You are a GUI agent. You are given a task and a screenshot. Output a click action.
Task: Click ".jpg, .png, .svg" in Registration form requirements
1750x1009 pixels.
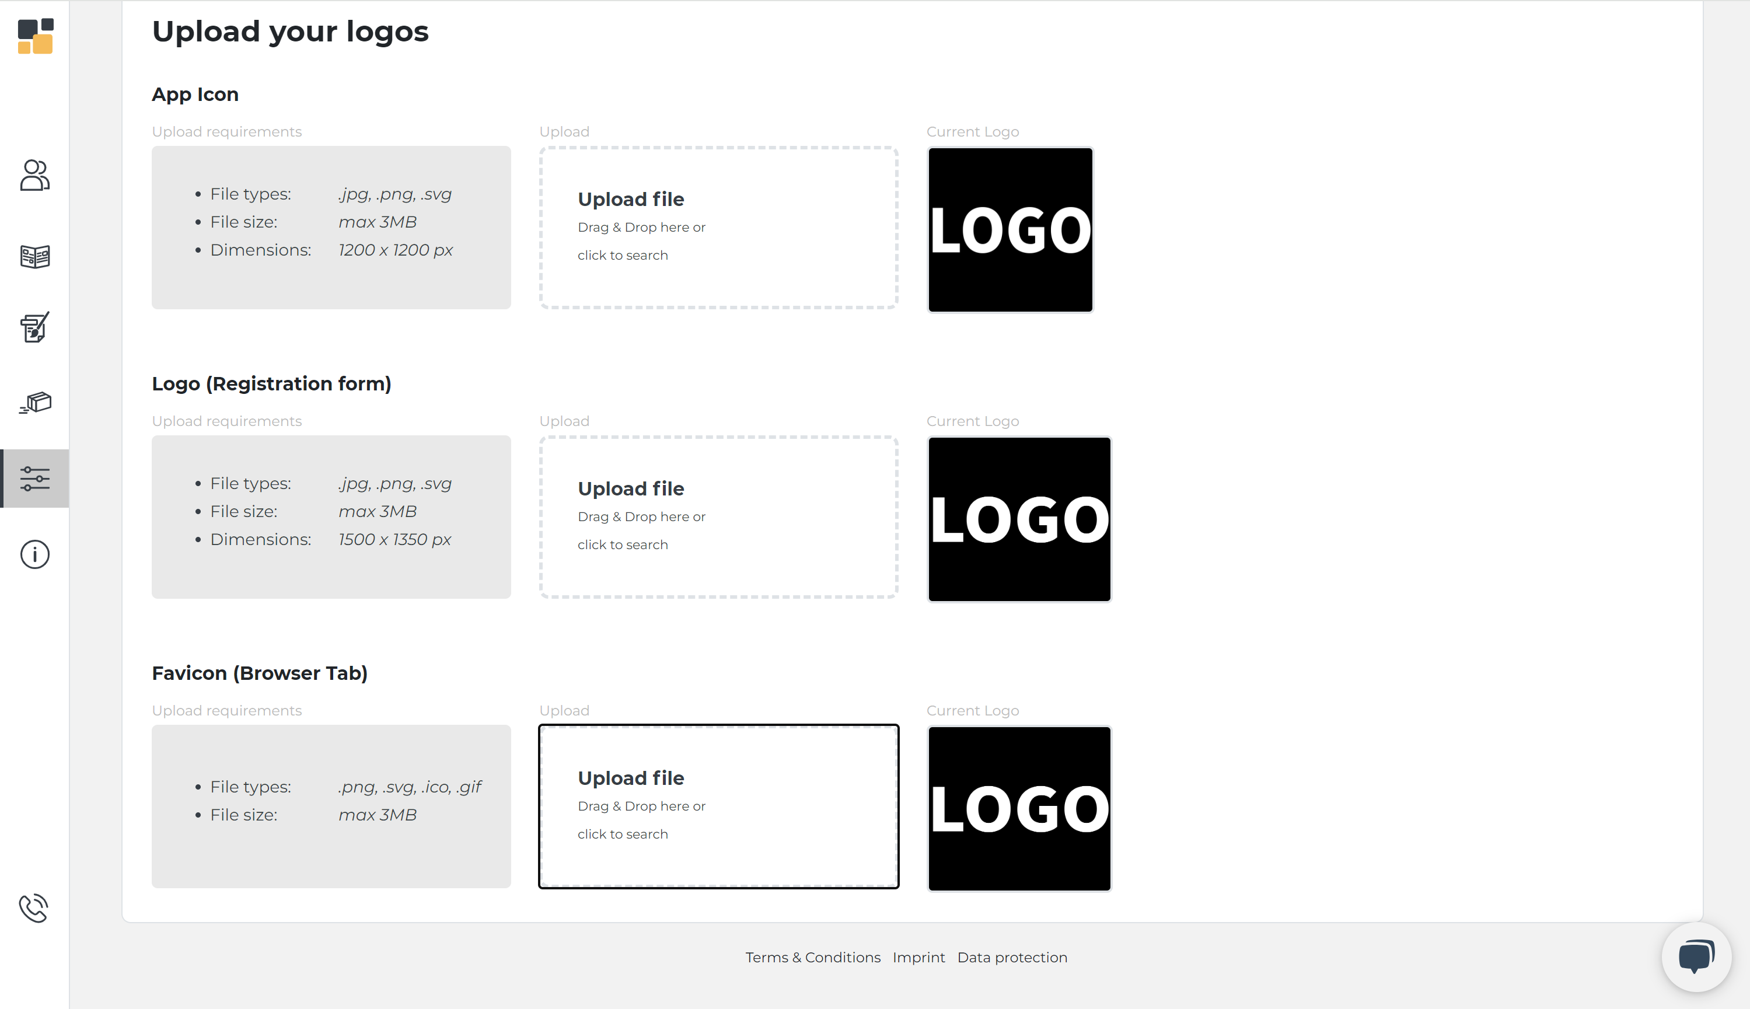point(395,484)
